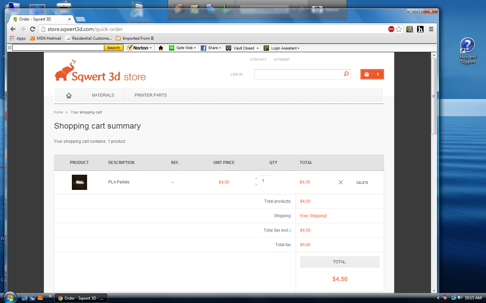
Task: Click the page scrollbar up arrow
Action: tap(434, 55)
